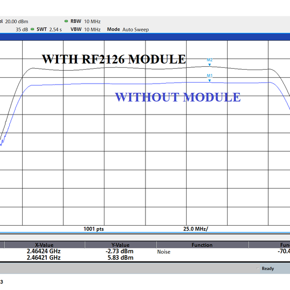Click the RBW 10 MHz setting
The height and width of the screenshot is (290, 290).
(x=86, y=21)
